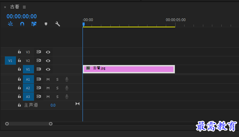Click the V1 source patch button
Screen dimensions: 239x137
pos(10,61)
